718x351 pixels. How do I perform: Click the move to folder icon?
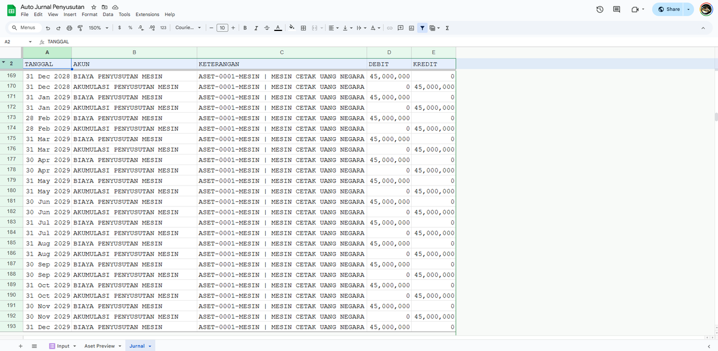[105, 7]
